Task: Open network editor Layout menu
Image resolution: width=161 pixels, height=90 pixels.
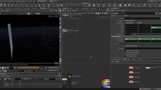Action: tap(79, 13)
